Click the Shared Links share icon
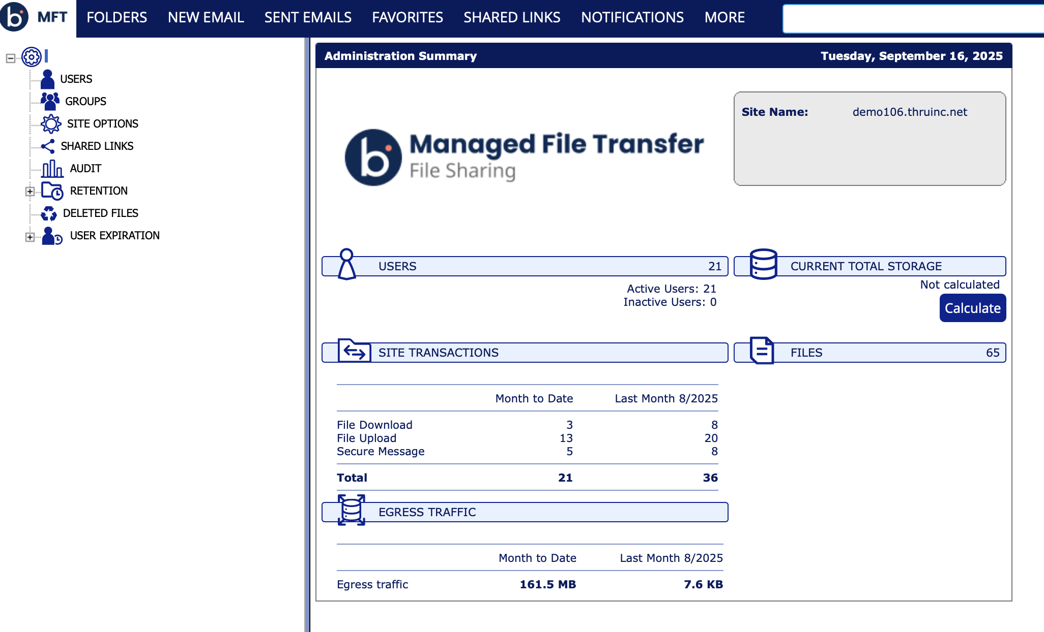Screen dimensions: 1044x632 click(x=48, y=146)
